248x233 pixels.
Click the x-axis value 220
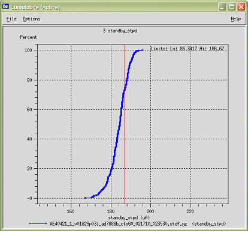click(x=190, y=211)
